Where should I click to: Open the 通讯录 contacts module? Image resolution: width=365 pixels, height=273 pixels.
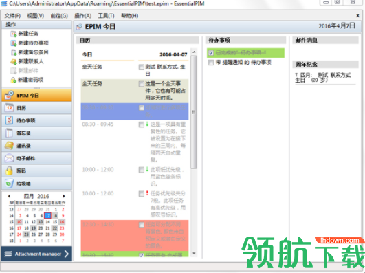coord(37,146)
